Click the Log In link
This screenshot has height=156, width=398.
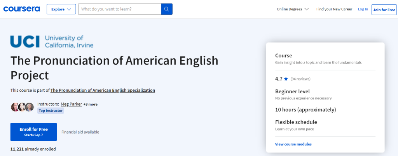[363, 9]
